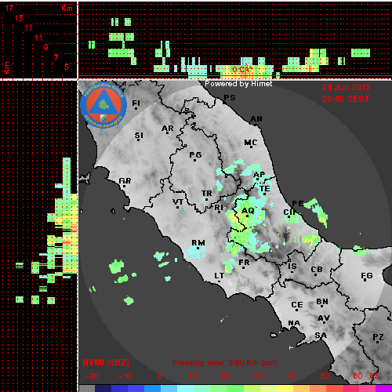Screen dimensions: 392x392
Task: Click the -20 dBZ scale value
Action: click(x=92, y=376)
